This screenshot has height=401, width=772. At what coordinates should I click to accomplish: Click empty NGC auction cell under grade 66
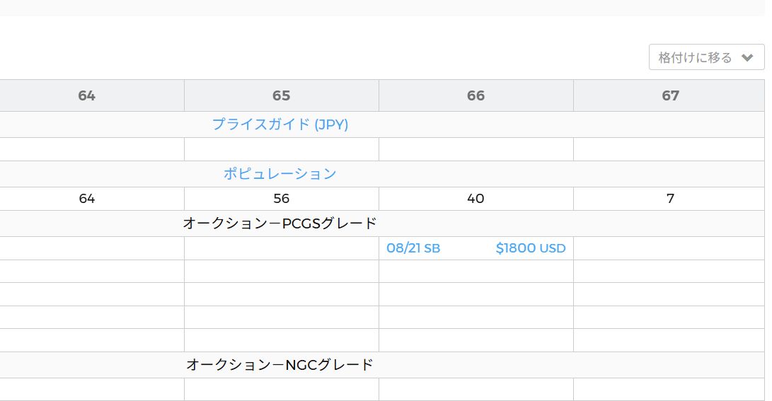476,389
